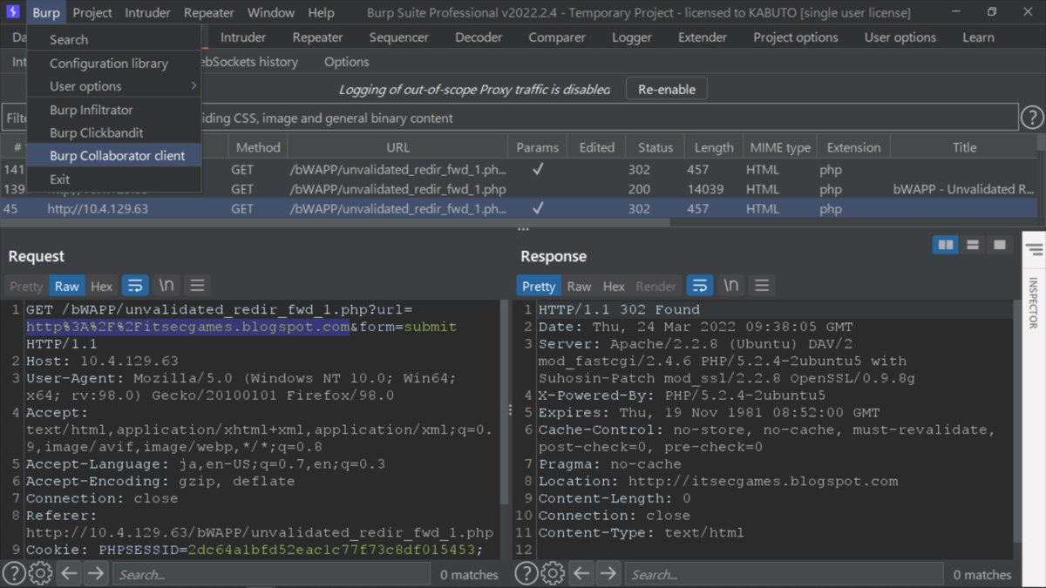This screenshot has width=1046, height=588.
Task: Go to next match in Response search
Action: point(608,573)
